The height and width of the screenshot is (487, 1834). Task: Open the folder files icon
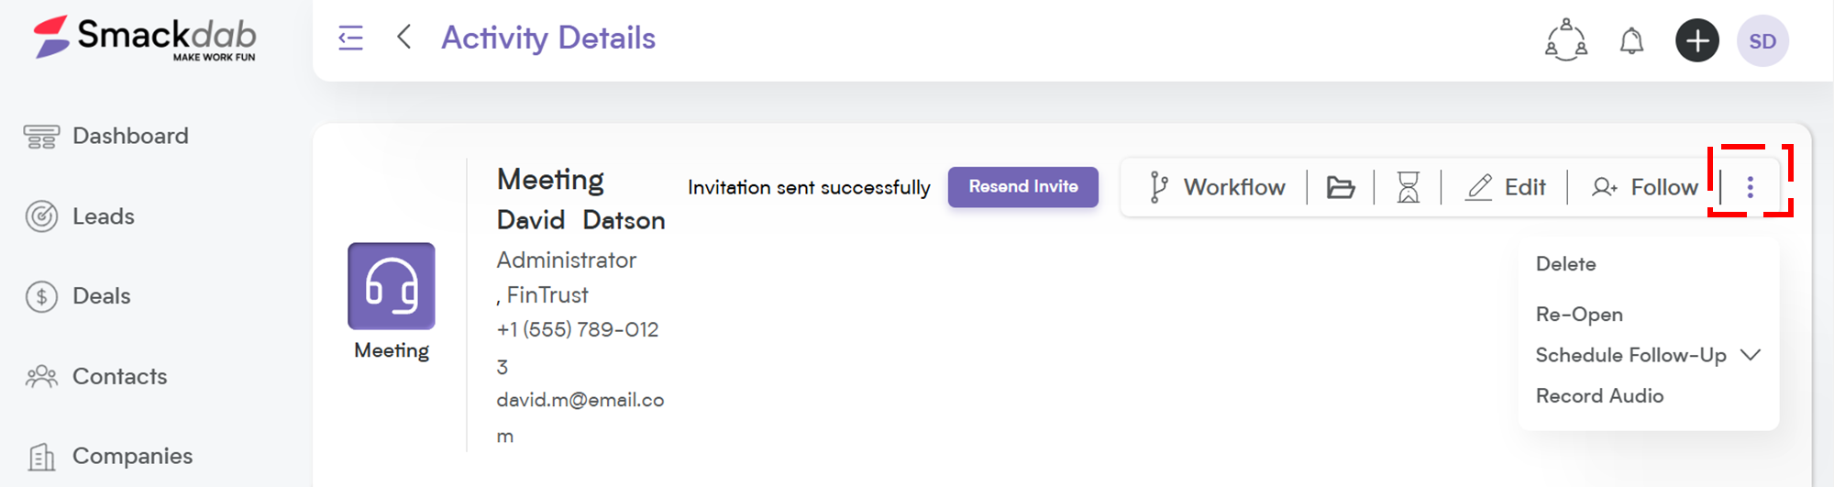pos(1341,187)
